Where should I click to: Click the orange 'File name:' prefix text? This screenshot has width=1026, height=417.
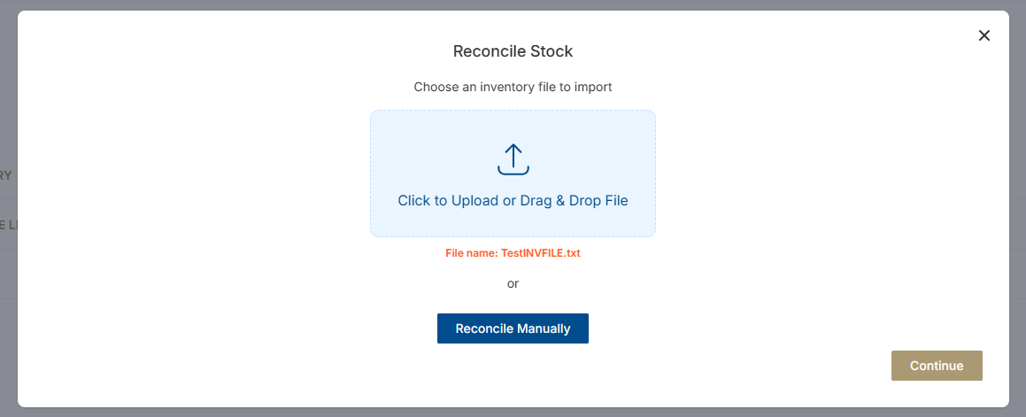(471, 253)
